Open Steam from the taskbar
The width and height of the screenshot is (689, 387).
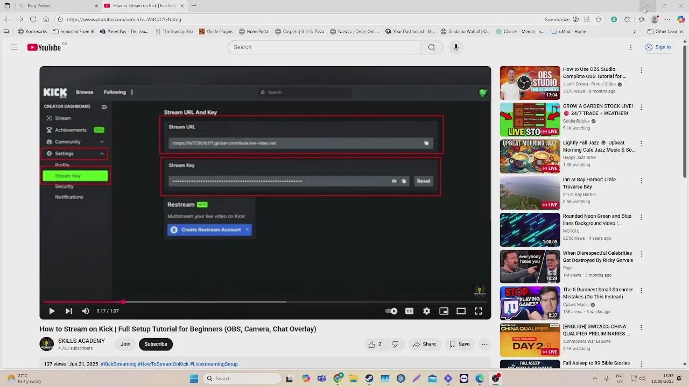click(369, 378)
